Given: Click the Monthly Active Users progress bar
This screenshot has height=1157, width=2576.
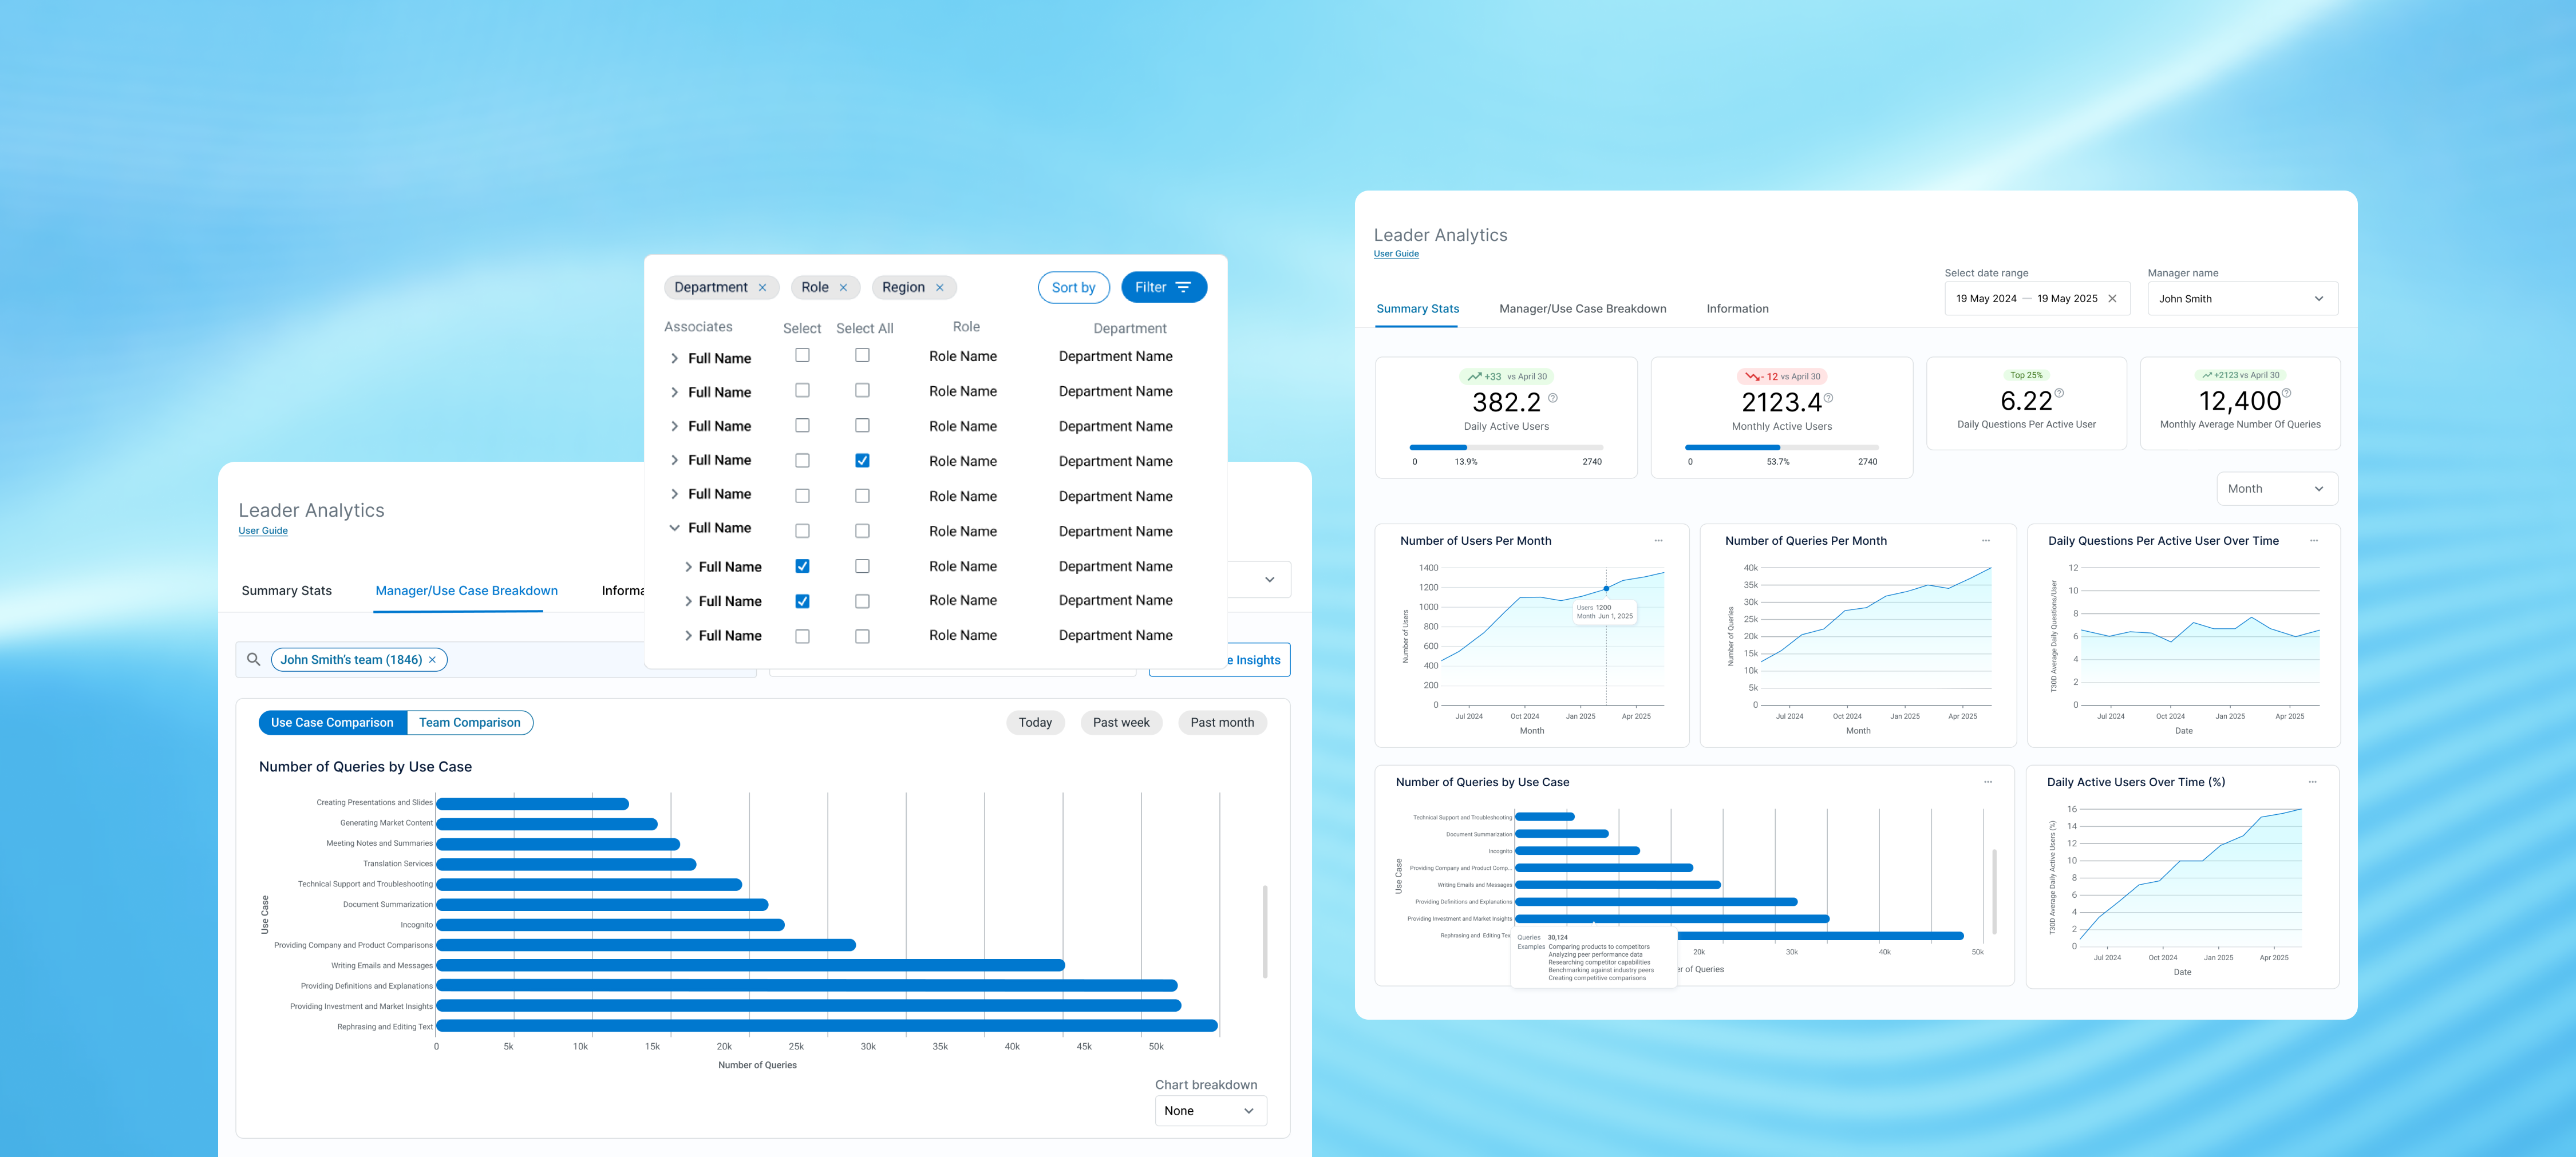Looking at the screenshot, I should coord(1781,447).
